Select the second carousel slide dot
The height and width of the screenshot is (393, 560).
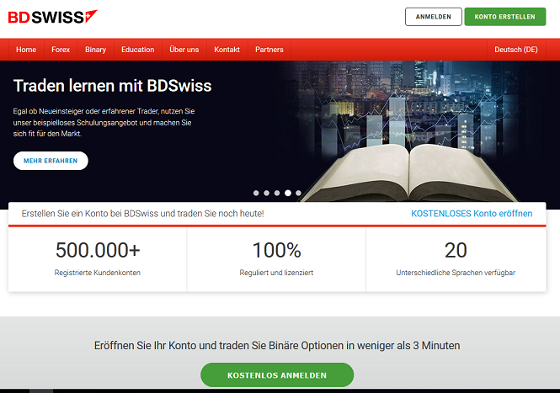click(x=266, y=193)
